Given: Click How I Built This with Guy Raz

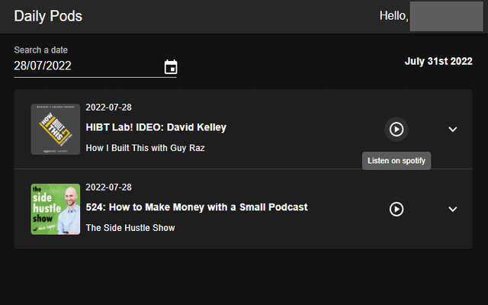Looking at the screenshot, I should tap(145, 148).
